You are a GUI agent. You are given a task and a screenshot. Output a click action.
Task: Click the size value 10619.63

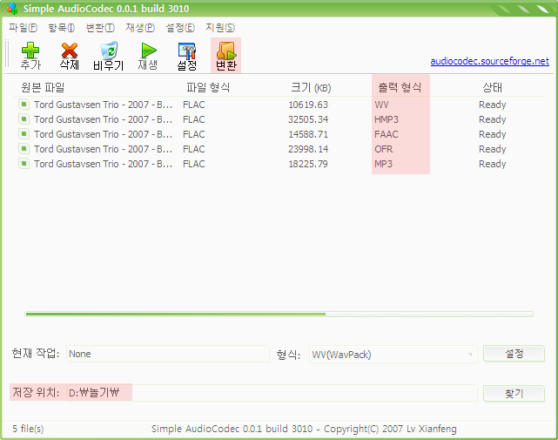point(308,105)
